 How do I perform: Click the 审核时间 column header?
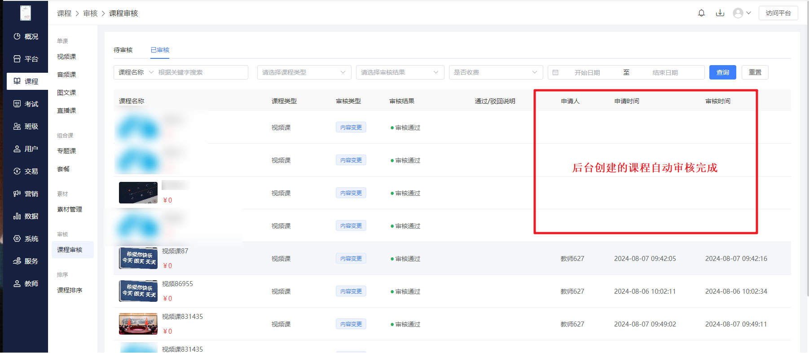[718, 101]
